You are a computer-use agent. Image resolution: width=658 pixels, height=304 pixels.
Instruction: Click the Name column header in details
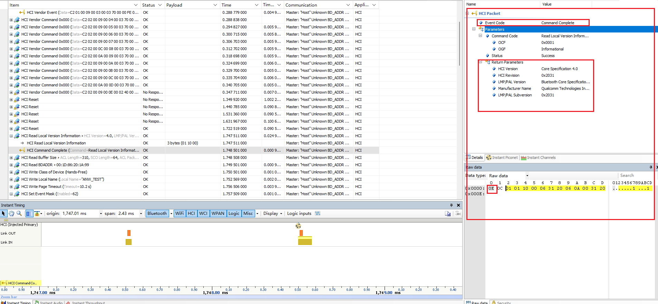[x=502, y=4]
